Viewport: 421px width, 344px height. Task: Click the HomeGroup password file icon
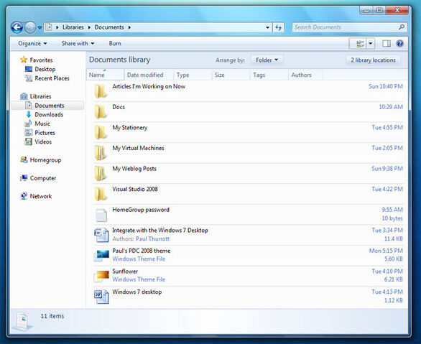(x=101, y=215)
